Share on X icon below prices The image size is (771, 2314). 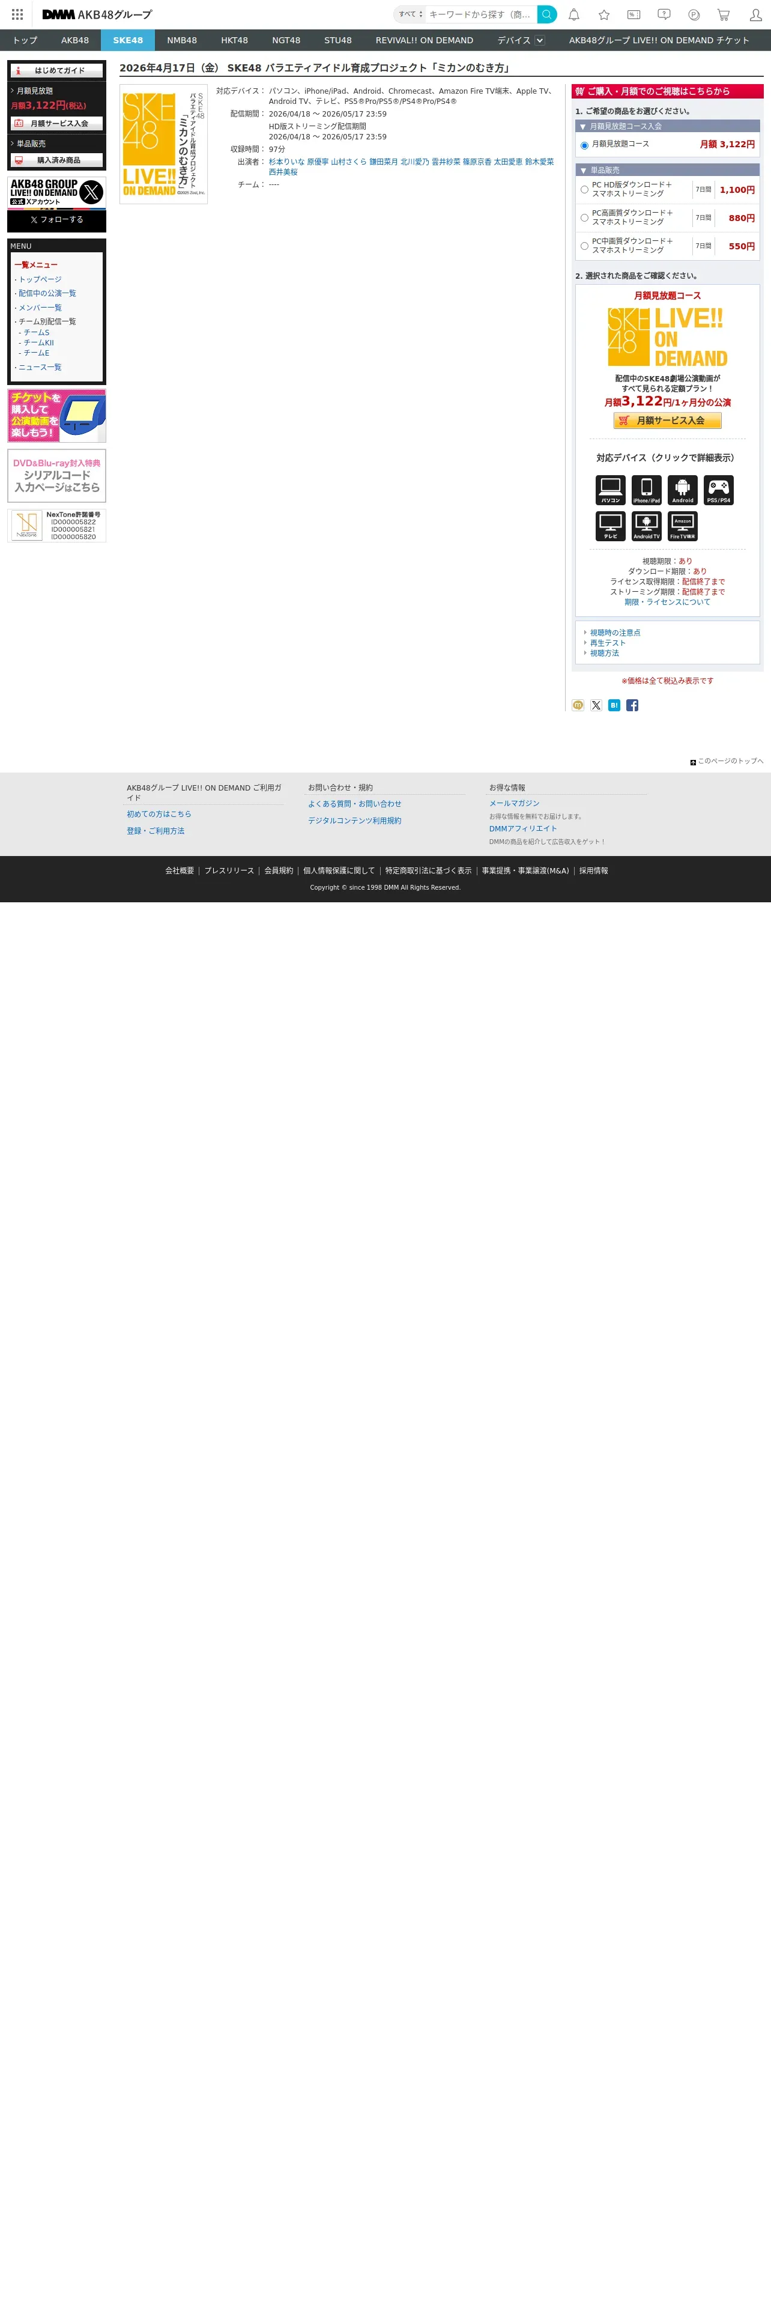point(596,705)
